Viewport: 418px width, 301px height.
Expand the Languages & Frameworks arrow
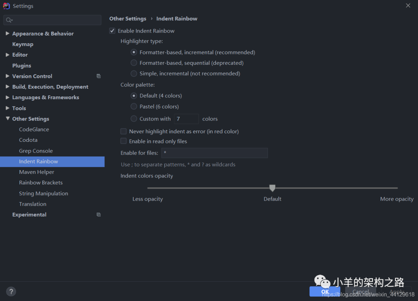pyautogui.click(x=7, y=97)
